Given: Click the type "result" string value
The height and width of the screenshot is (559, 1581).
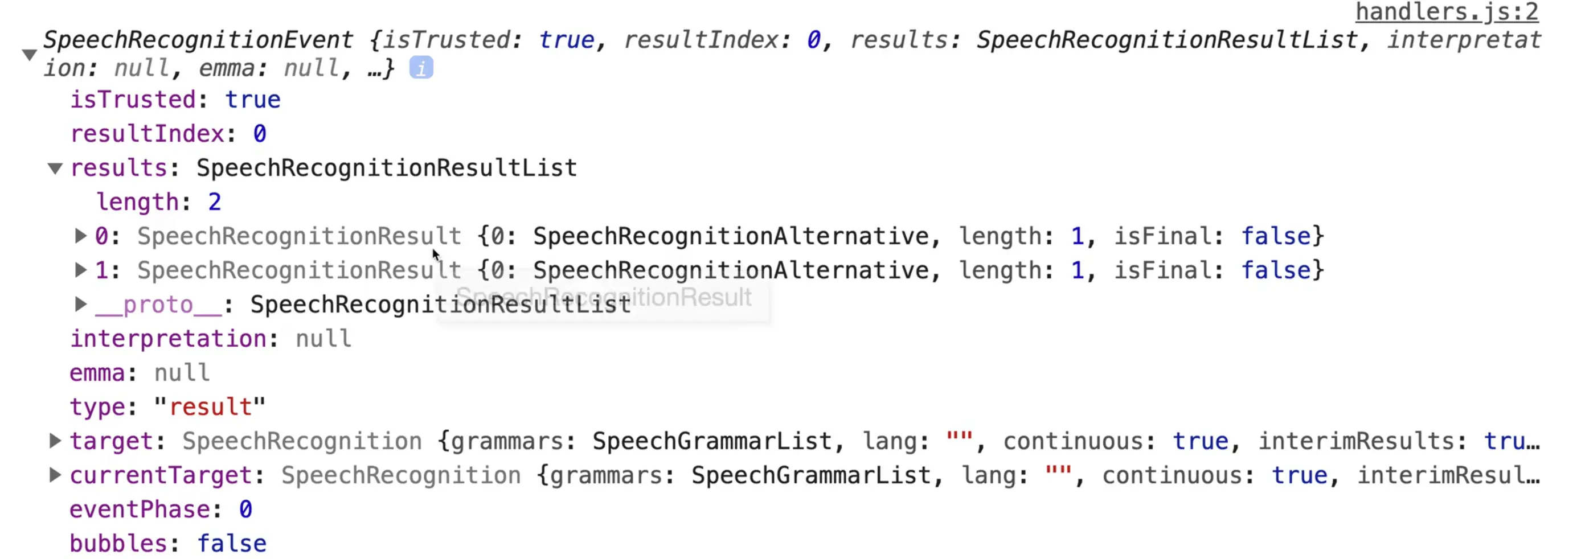Looking at the screenshot, I should click(x=210, y=407).
